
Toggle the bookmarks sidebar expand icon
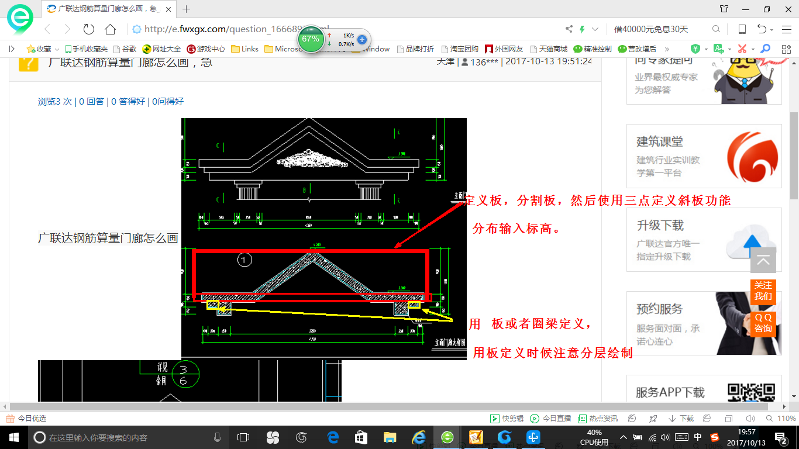point(12,49)
